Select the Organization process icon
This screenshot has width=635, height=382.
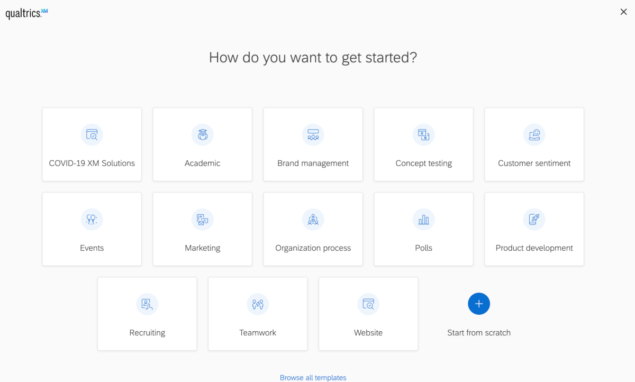tap(313, 220)
